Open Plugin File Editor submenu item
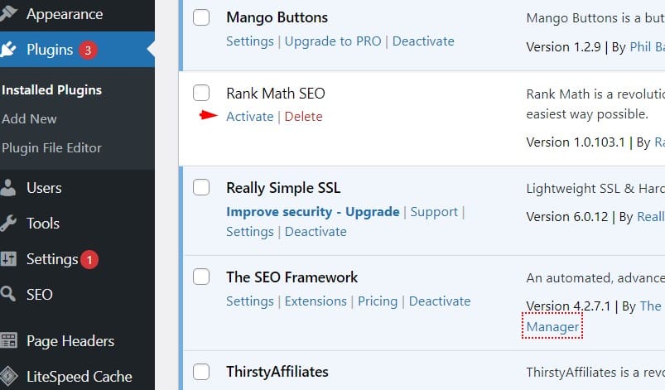The height and width of the screenshot is (390, 665). point(51,148)
